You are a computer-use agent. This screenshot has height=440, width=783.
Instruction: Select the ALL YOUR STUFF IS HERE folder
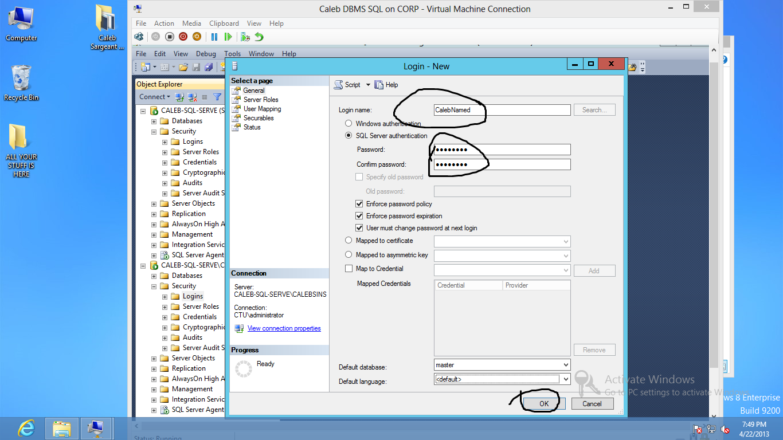[x=21, y=151]
